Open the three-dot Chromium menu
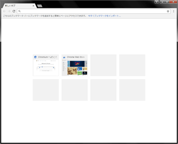Viewport: 178px width, 144px height. [174, 11]
